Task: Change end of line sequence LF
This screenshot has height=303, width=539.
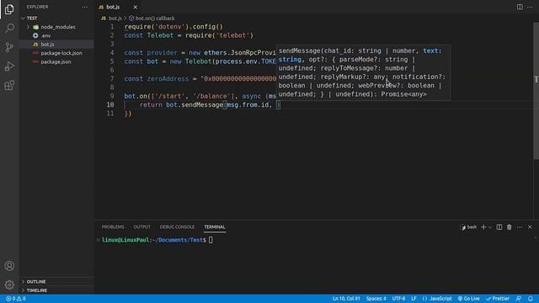Action: click(x=414, y=299)
